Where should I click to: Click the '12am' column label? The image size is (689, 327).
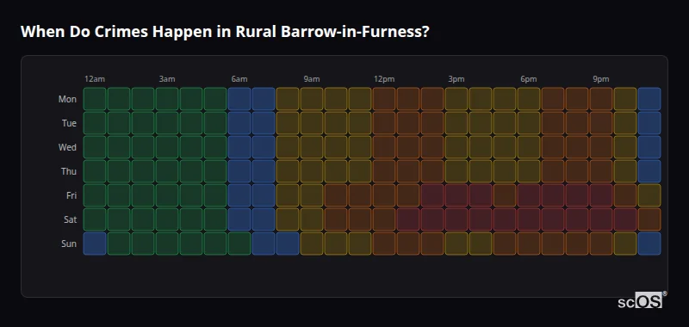[95, 79]
